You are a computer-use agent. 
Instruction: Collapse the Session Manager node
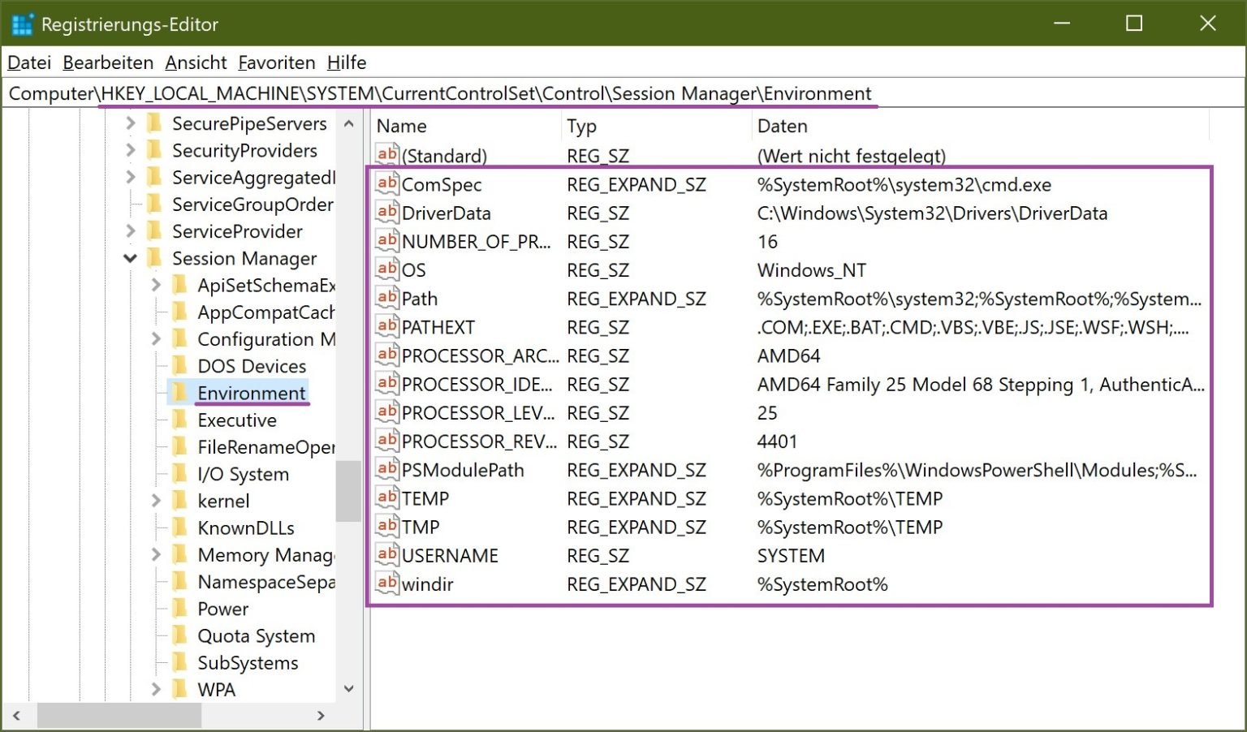(x=130, y=258)
